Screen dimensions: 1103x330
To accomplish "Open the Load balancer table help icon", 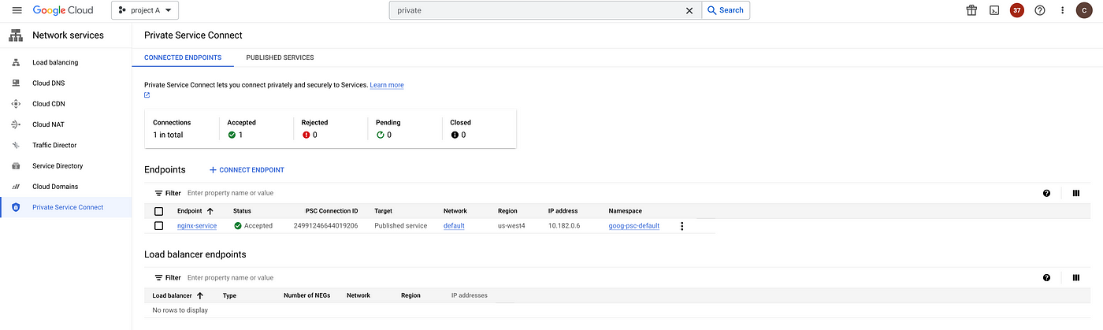I will point(1046,278).
